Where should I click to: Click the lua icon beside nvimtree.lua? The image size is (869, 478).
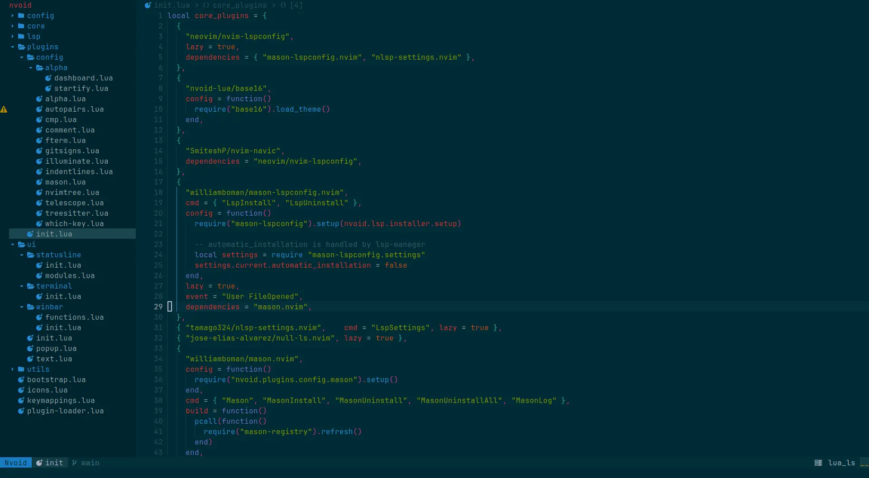tap(39, 193)
